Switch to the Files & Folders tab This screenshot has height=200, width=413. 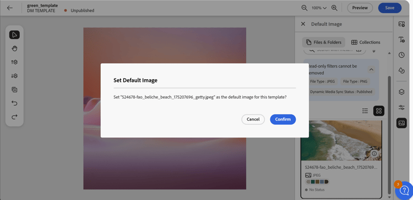click(x=323, y=42)
